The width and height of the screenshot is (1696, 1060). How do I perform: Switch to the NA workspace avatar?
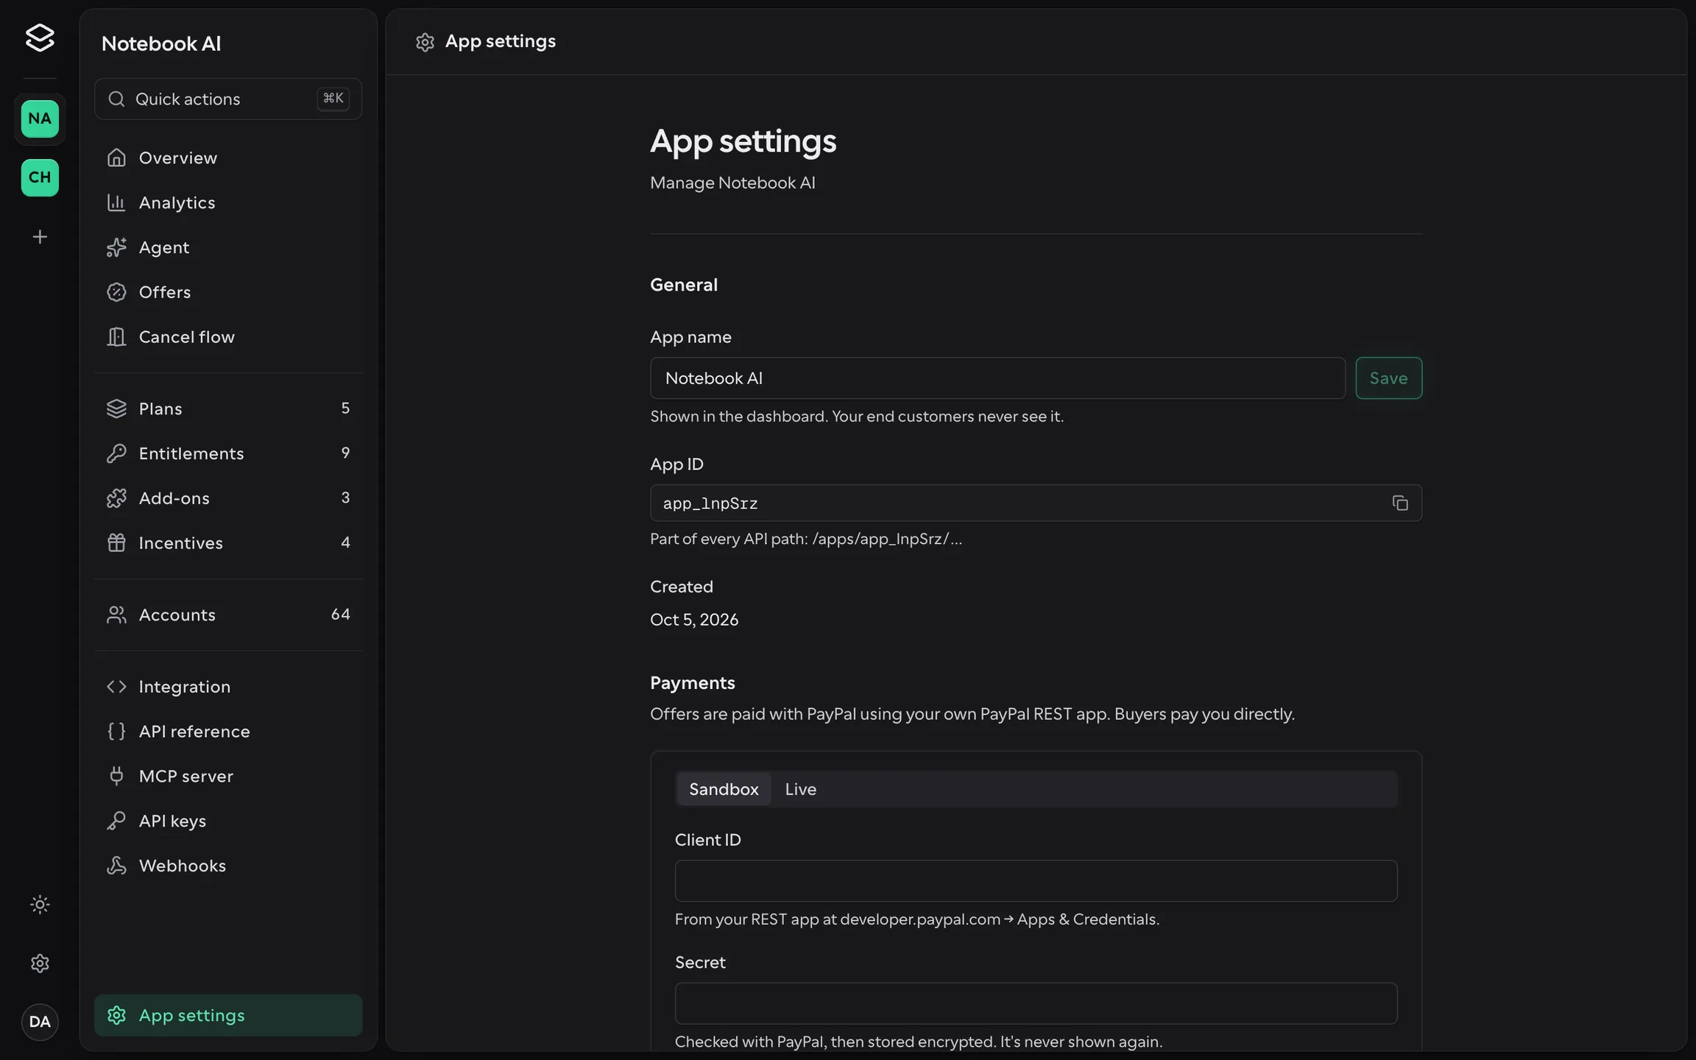point(40,119)
